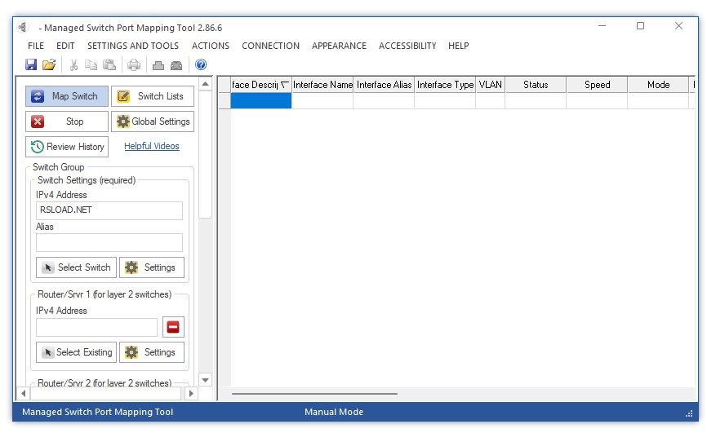Open the Helpful Videos link
The height and width of the screenshot is (433, 707).
click(x=152, y=146)
